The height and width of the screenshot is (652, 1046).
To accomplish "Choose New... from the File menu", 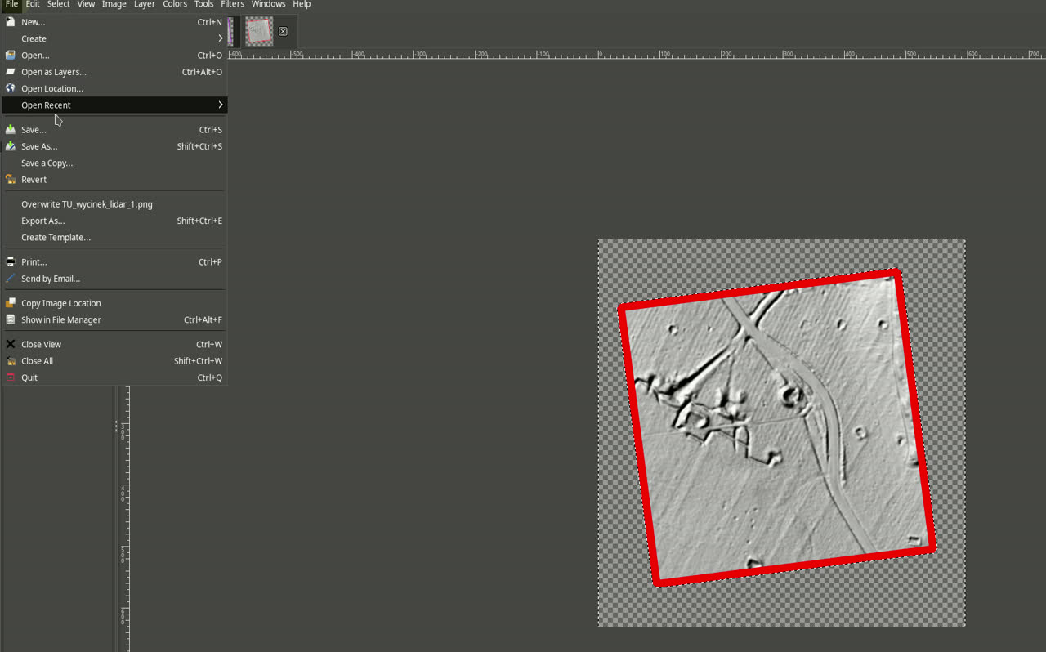I will tap(114, 22).
